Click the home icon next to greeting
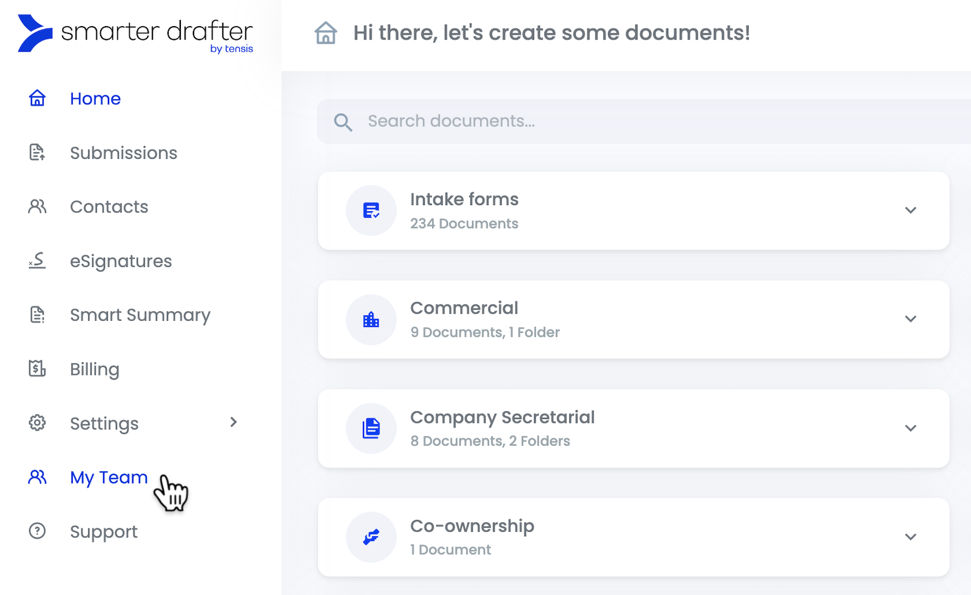 tap(326, 33)
